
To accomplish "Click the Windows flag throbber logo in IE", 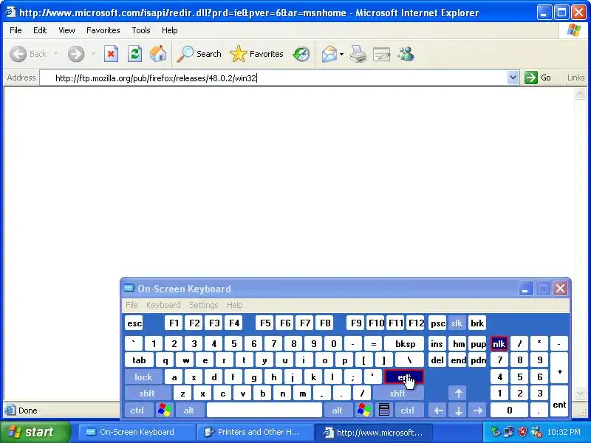I will pyautogui.click(x=574, y=30).
